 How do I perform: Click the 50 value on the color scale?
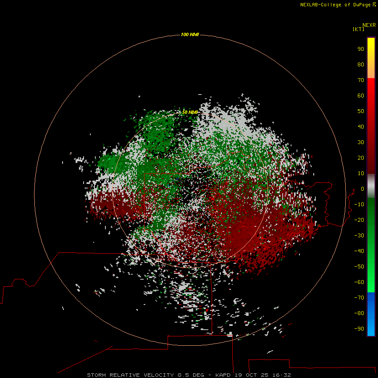click(361, 111)
